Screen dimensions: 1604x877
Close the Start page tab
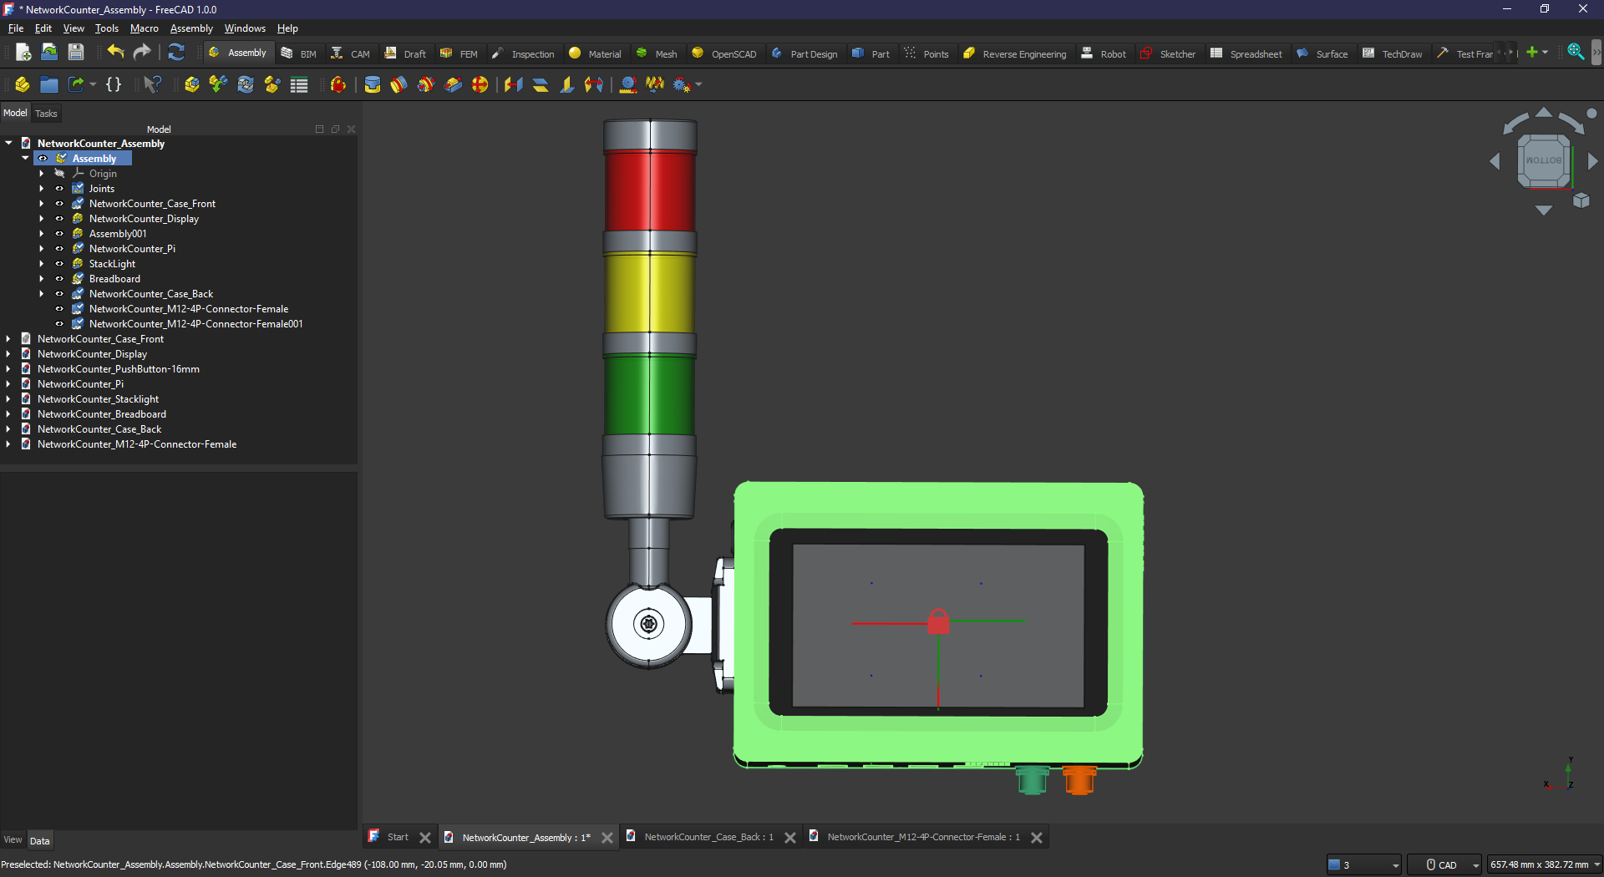point(425,838)
